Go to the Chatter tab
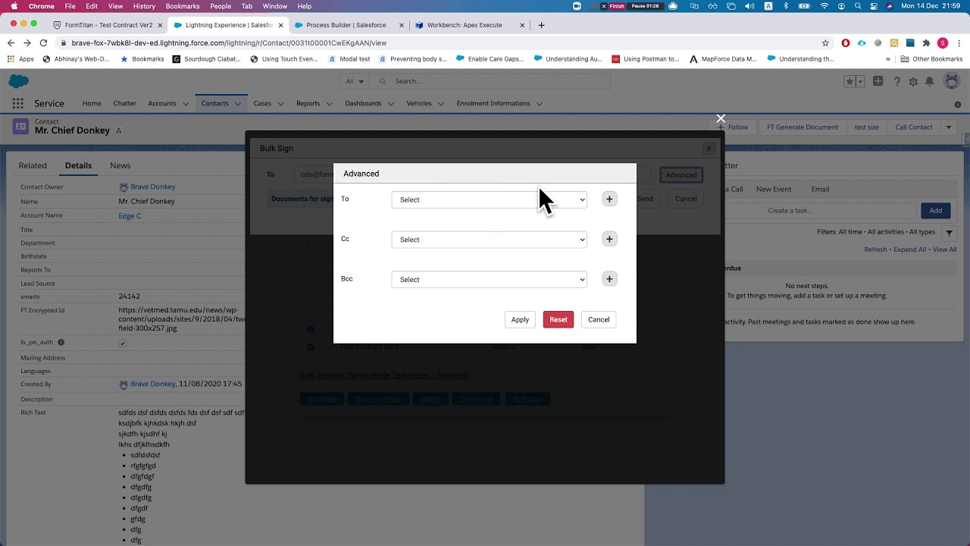Image resolution: width=970 pixels, height=546 pixels. click(124, 103)
